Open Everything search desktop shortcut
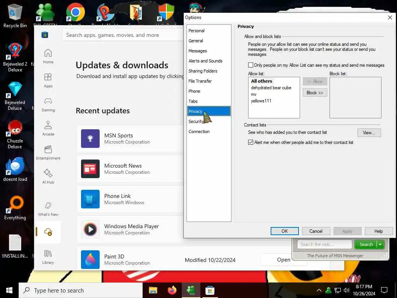The width and height of the screenshot is (397, 298). tap(15, 208)
